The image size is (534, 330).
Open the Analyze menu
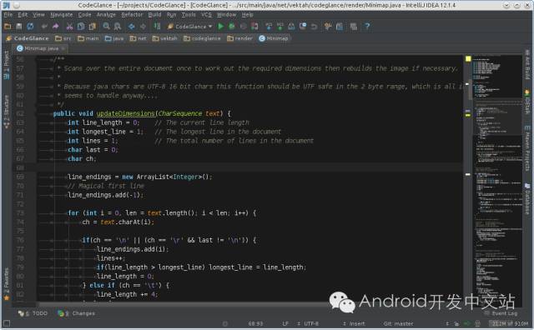(x=106, y=15)
